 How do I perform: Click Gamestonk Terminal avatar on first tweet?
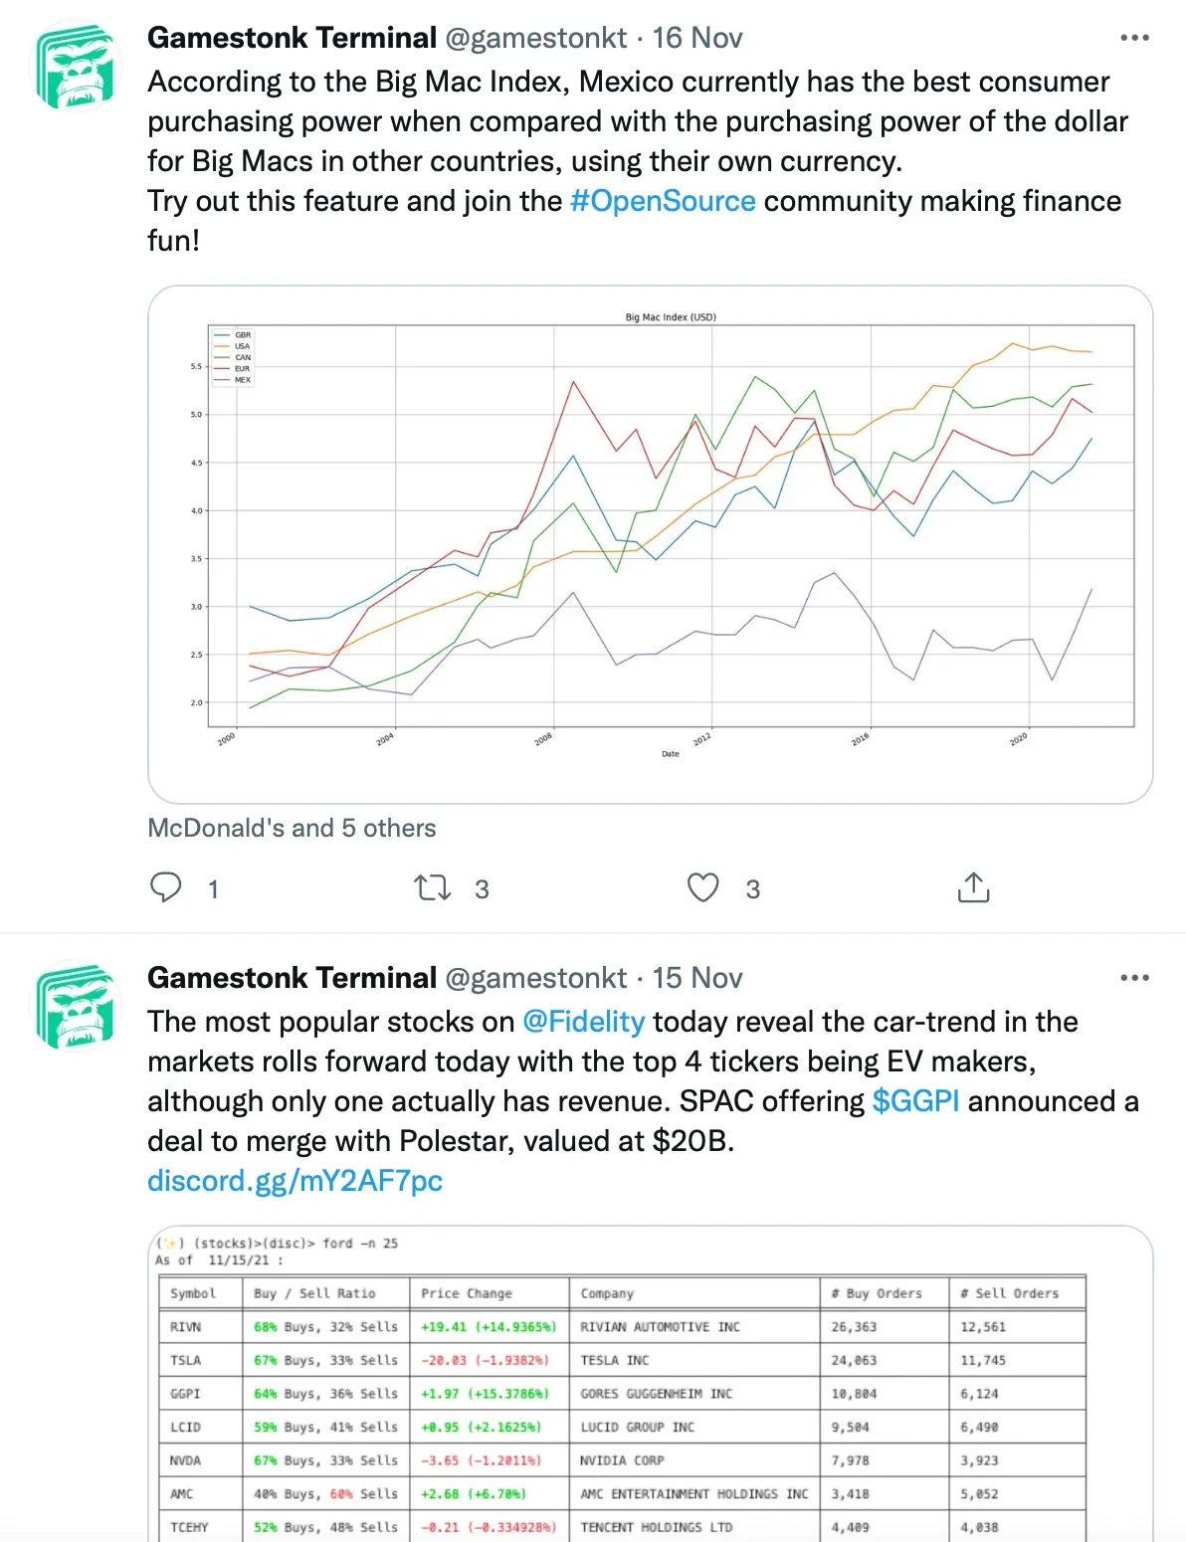tap(77, 68)
